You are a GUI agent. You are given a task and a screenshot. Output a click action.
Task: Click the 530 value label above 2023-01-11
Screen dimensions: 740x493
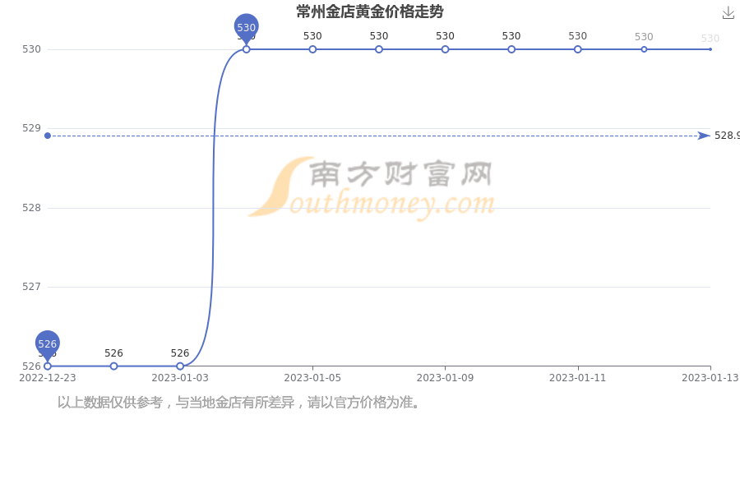click(578, 36)
